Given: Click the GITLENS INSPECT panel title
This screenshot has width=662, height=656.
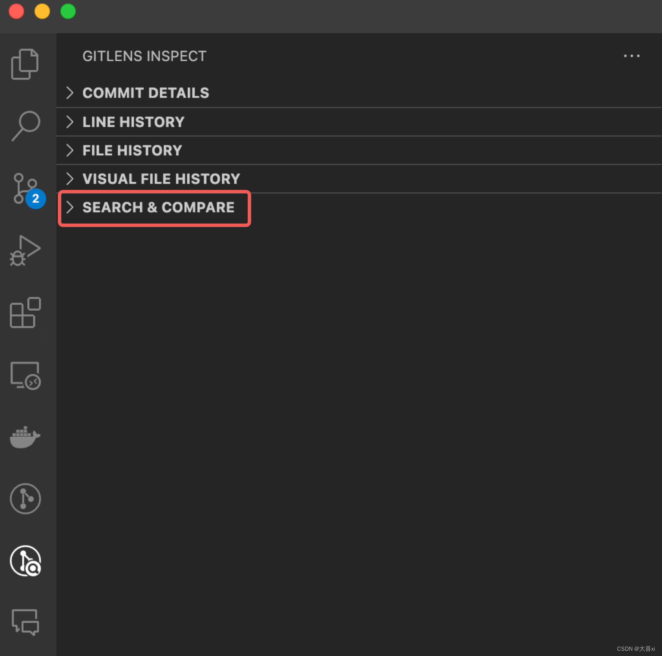Looking at the screenshot, I should pos(145,56).
